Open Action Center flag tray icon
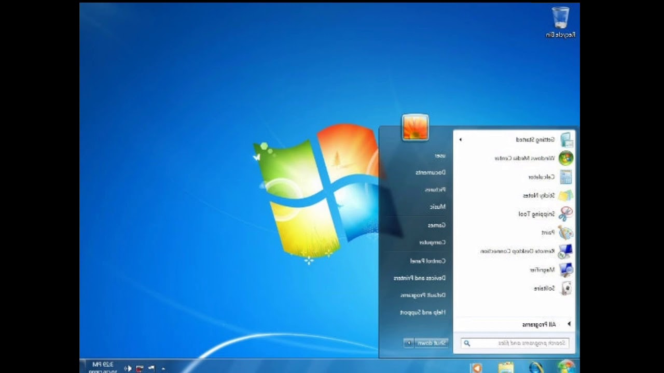Image resolution: width=664 pixels, height=373 pixels. pyautogui.click(x=151, y=368)
